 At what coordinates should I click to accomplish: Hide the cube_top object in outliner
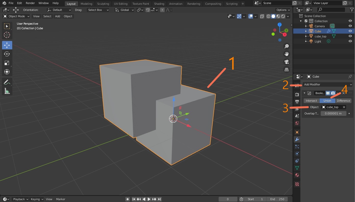(350, 36)
